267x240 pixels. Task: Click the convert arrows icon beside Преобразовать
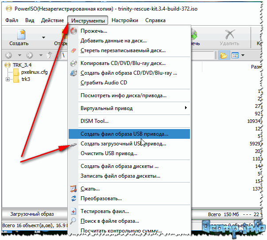pos(74,198)
